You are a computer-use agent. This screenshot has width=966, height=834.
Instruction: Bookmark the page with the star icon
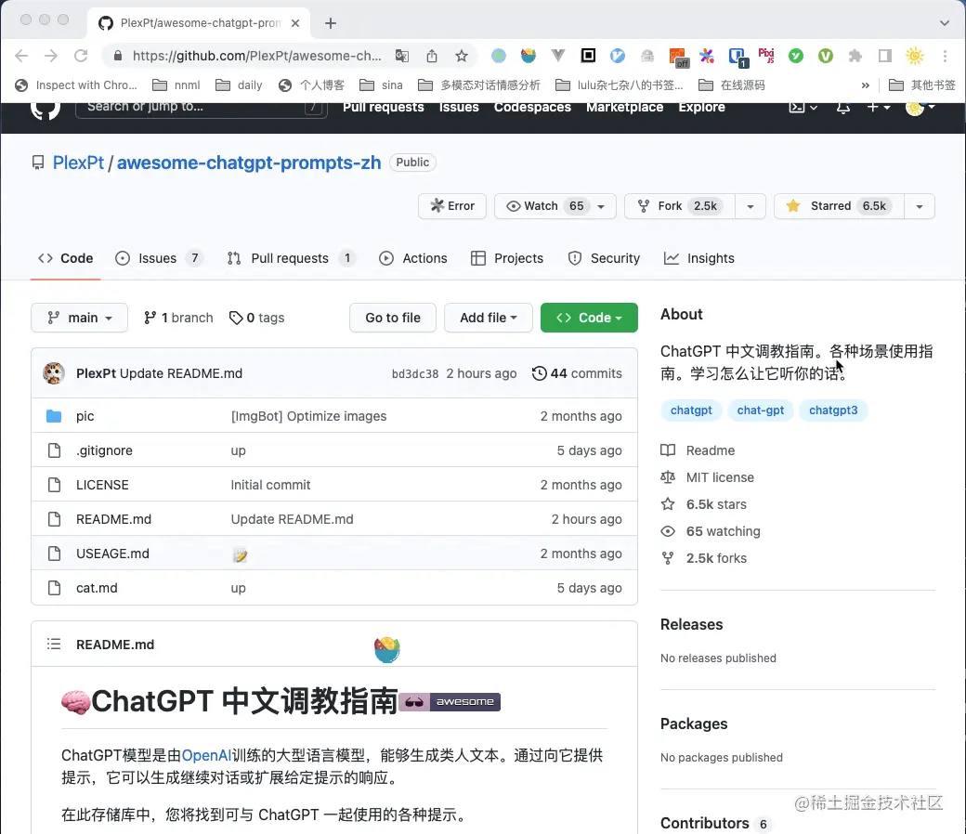pos(462,56)
